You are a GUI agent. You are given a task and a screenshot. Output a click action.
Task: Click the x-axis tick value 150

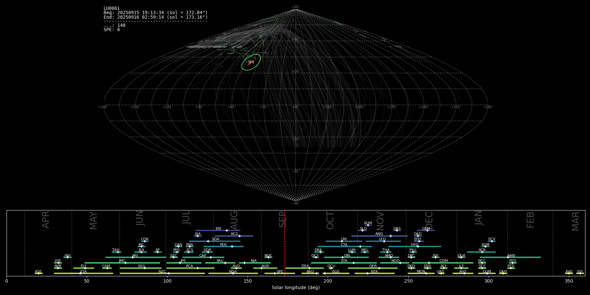tap(247, 281)
